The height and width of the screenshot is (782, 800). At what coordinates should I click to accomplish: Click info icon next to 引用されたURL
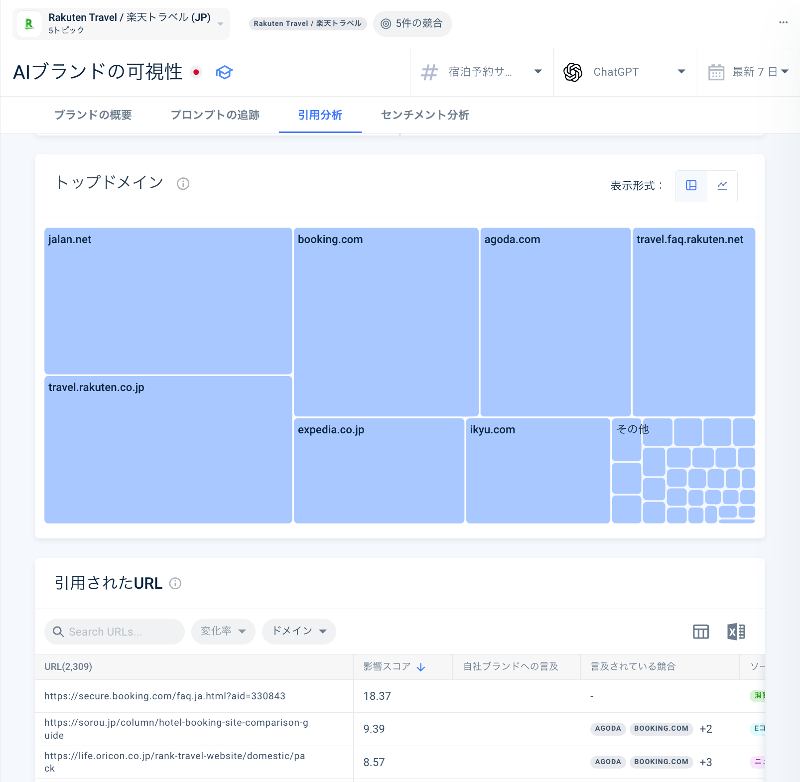pos(175,583)
